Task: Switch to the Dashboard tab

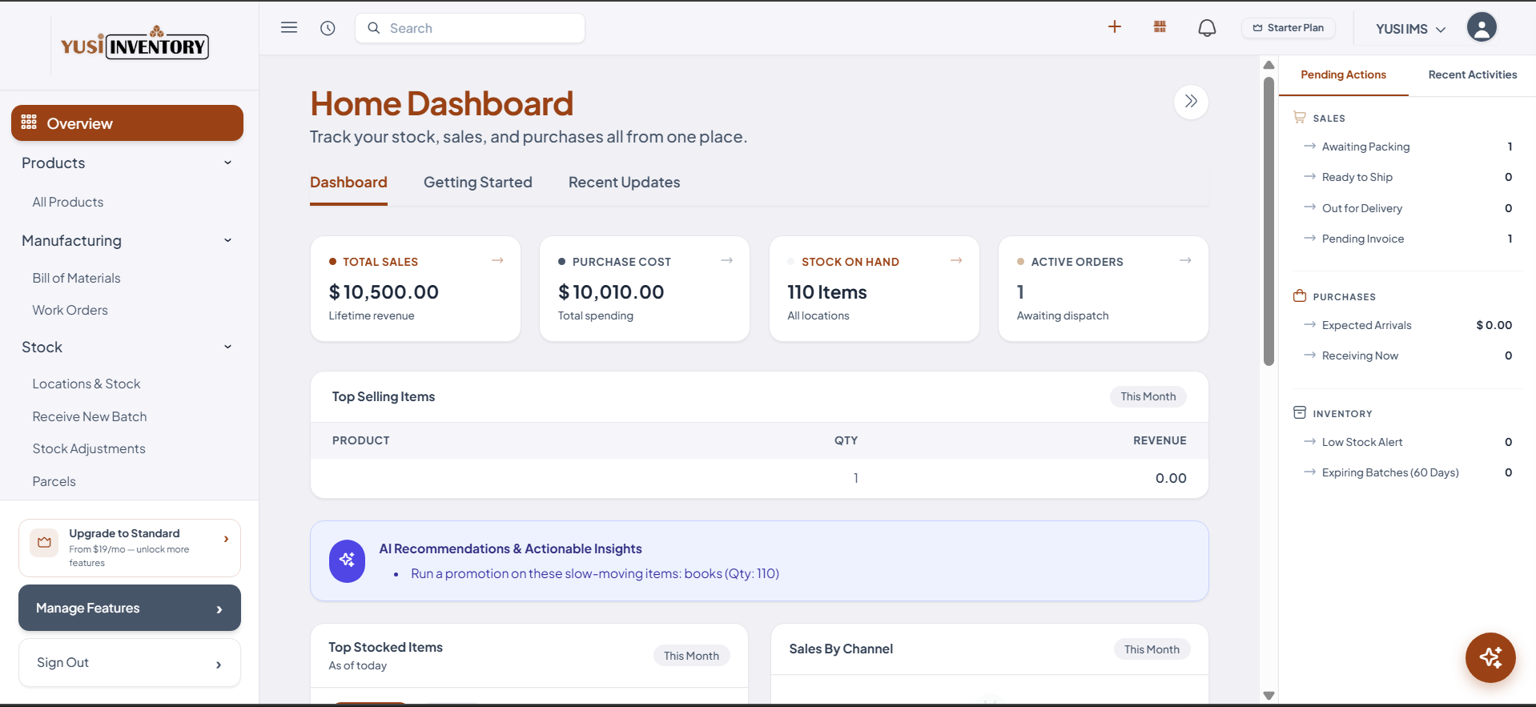Action: coord(348,183)
